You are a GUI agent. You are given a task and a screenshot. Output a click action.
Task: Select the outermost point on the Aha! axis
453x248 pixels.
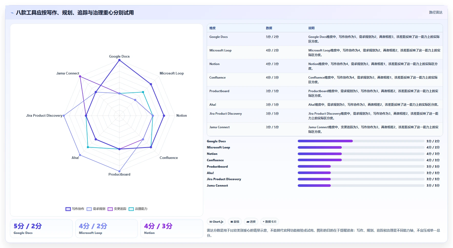pos(80,155)
